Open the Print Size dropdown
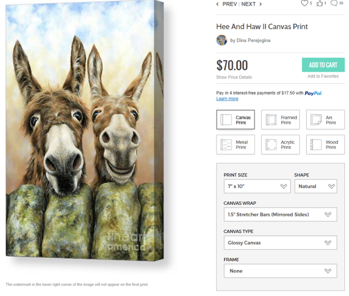 pos(257,186)
